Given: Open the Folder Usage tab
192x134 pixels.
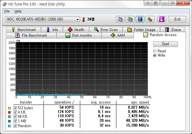Looking at the screenshot, I should (141, 30).
